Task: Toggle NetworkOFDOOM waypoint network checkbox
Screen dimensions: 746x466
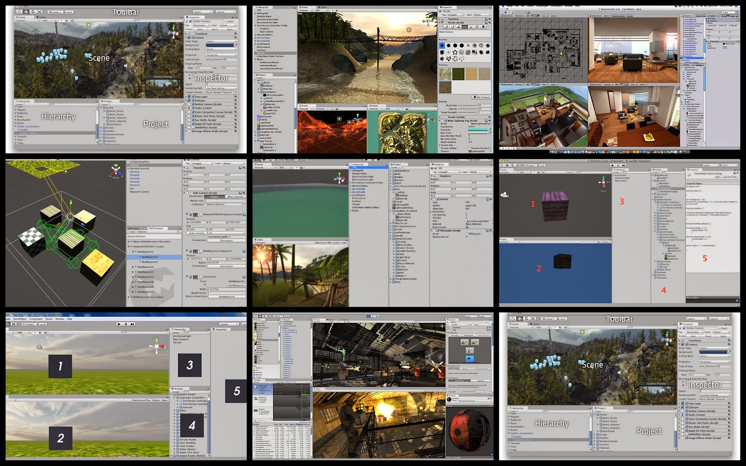Action: (191, 215)
